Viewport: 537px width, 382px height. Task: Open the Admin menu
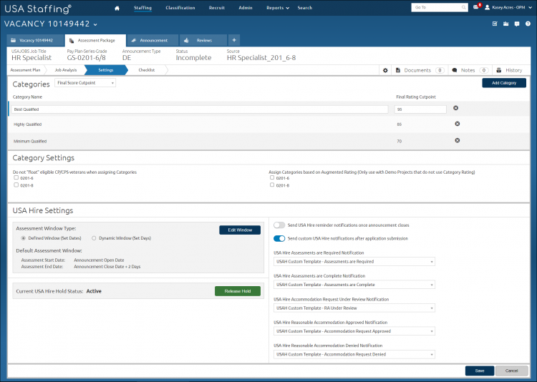pos(245,8)
